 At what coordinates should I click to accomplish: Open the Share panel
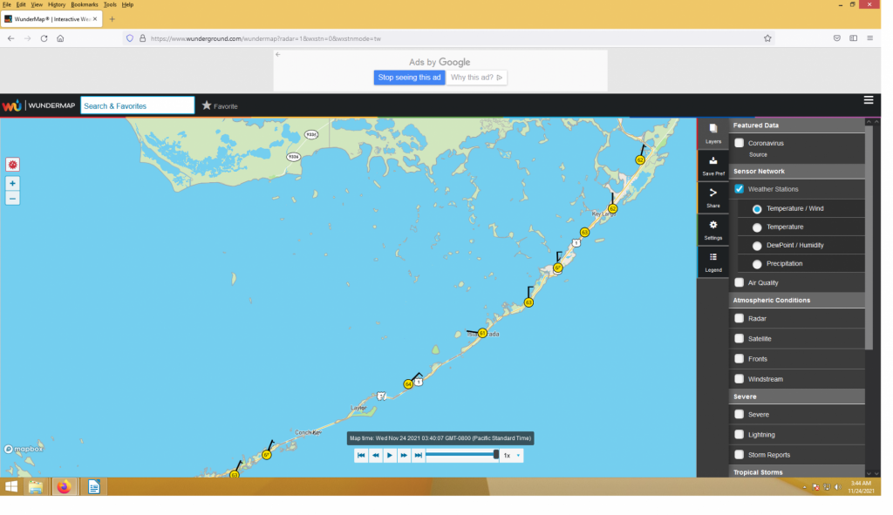pos(713,197)
